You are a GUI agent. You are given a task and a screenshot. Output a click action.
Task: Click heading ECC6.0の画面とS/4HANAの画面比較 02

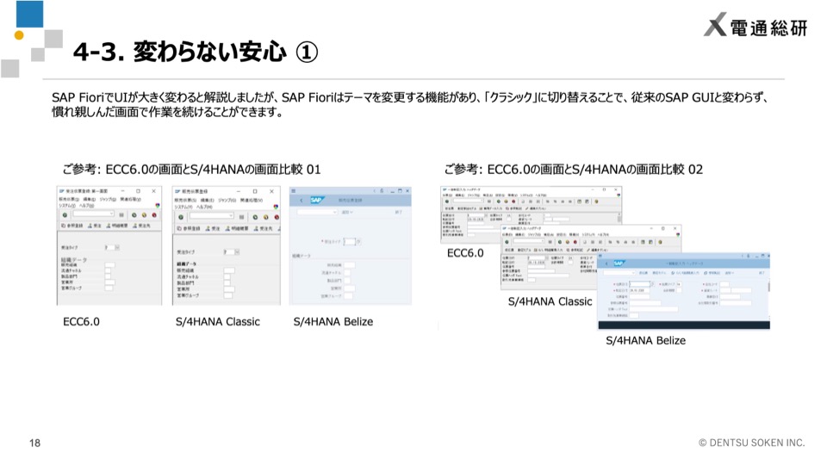coord(595,170)
